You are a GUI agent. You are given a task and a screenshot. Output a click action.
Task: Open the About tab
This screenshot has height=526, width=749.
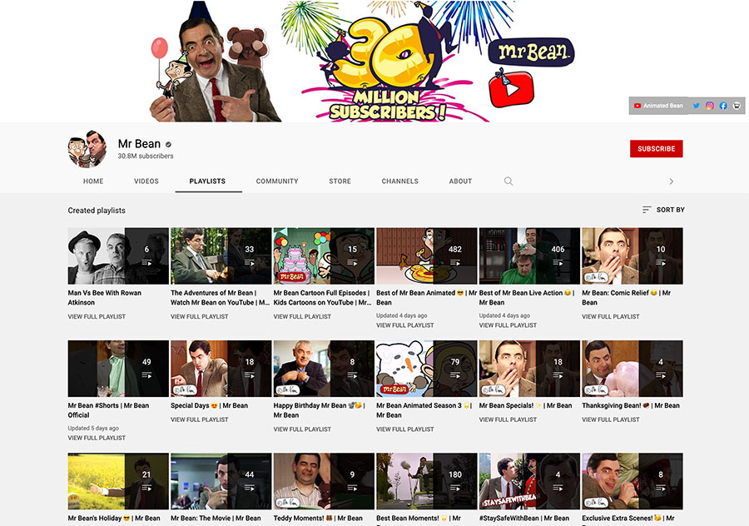click(460, 181)
